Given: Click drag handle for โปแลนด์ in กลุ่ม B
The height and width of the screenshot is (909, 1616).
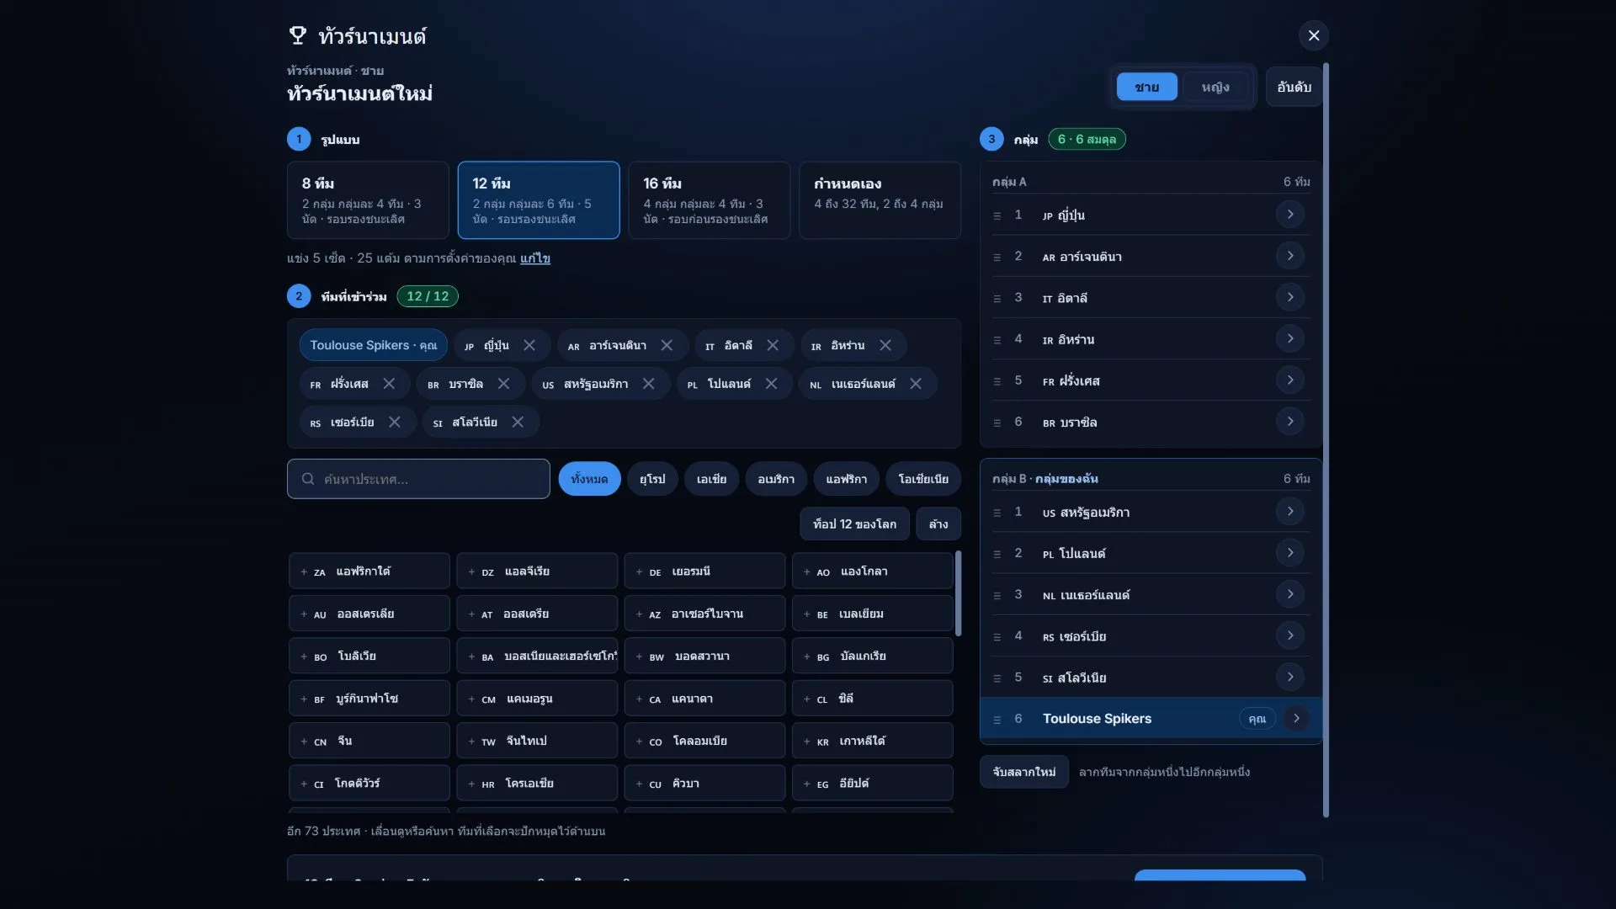Looking at the screenshot, I should (x=997, y=554).
